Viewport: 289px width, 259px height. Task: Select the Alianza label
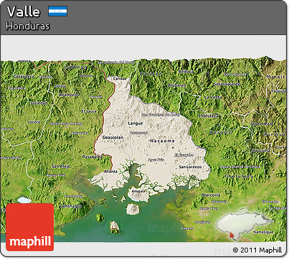coord(110,171)
